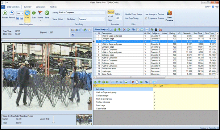This screenshot has width=220, height=130.
Task: Open the Comparison tab
Action: (41, 7)
